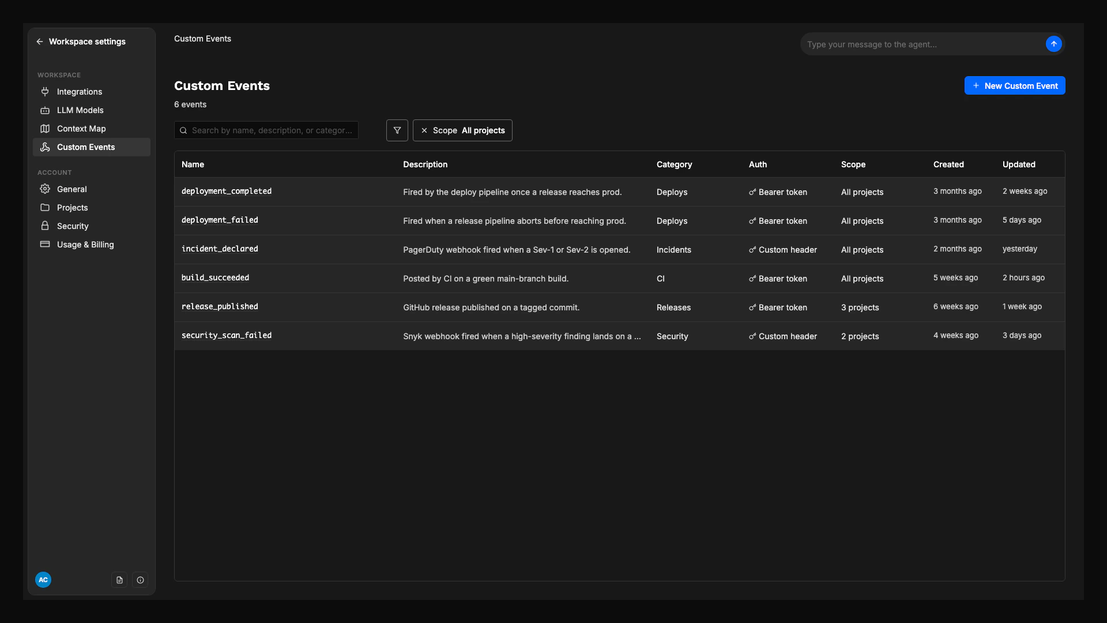Image resolution: width=1107 pixels, height=623 pixels.
Task: Send message with the blue arrow button
Action: pyautogui.click(x=1053, y=44)
